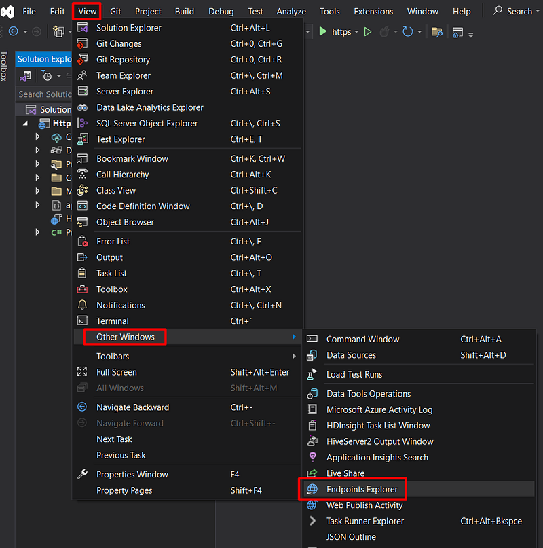Viewport: 543px width, 548px height.
Task: Select Web Publish Activity entry
Action: click(419, 505)
